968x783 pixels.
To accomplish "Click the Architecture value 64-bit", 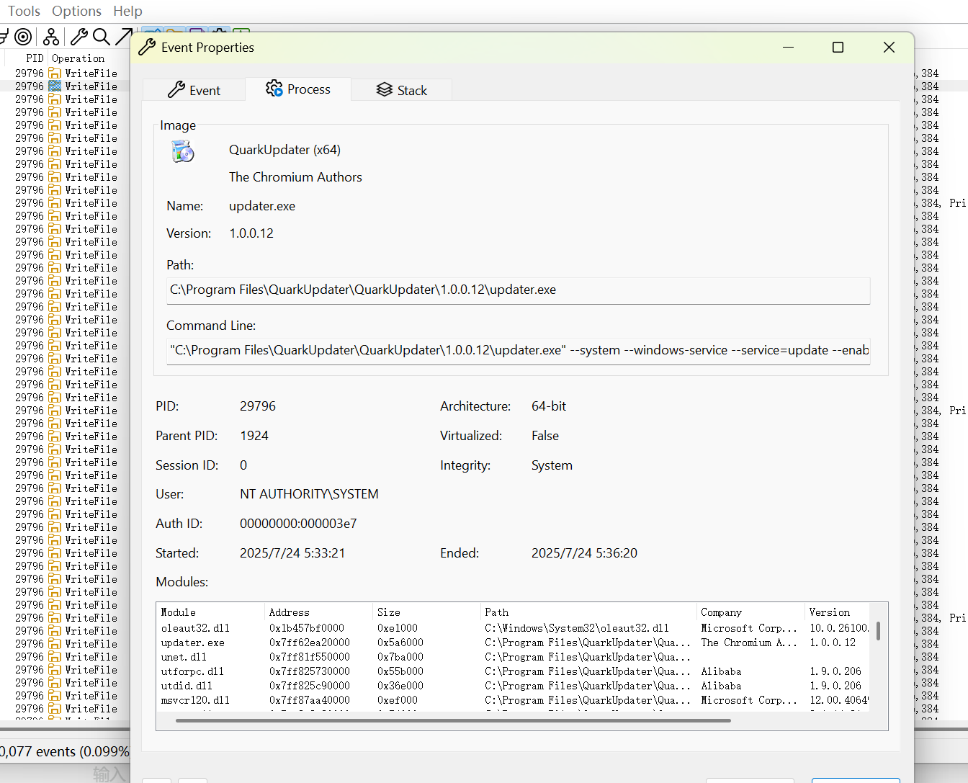I will (x=549, y=406).
